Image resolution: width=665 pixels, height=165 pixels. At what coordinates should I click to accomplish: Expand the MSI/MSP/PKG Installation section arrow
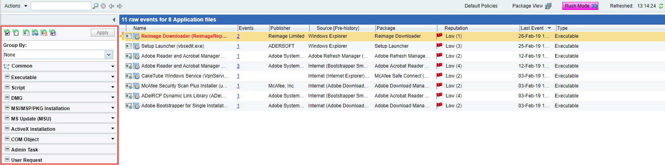click(113, 108)
